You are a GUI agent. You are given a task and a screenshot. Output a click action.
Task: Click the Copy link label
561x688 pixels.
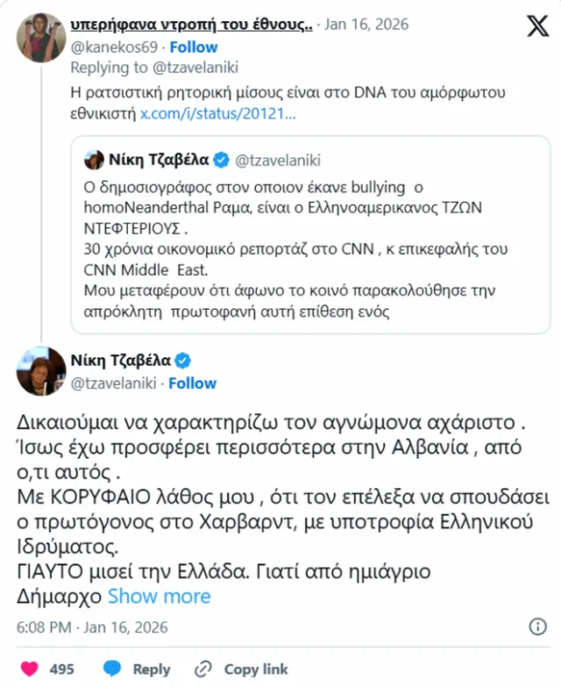click(256, 669)
